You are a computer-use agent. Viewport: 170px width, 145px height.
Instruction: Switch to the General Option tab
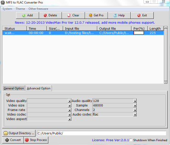[14, 88]
